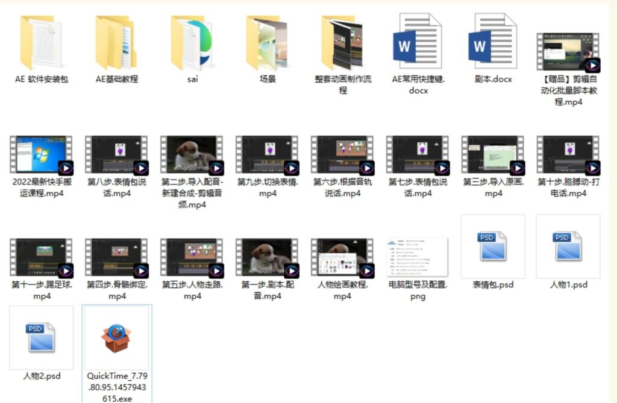The image size is (617, 403).
Task: Click the 第二步.导入配音 video thumbnail
Action: (x=192, y=155)
